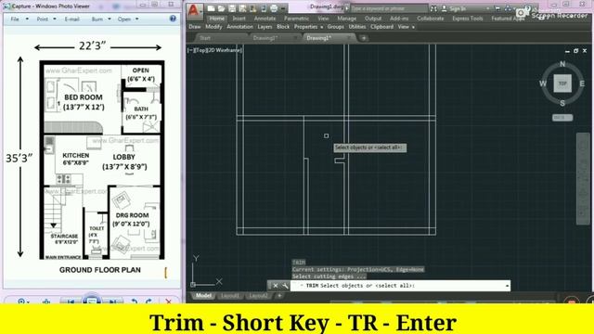Click the TOP face of the ViewCube

pyautogui.click(x=562, y=83)
